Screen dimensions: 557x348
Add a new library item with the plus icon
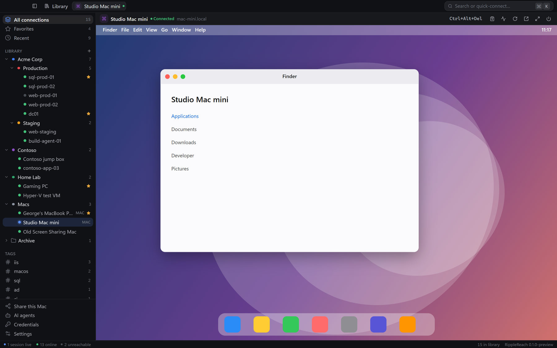click(89, 51)
